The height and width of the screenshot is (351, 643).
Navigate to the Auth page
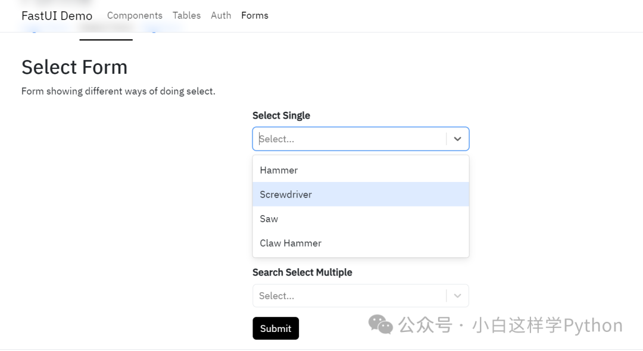point(221,15)
